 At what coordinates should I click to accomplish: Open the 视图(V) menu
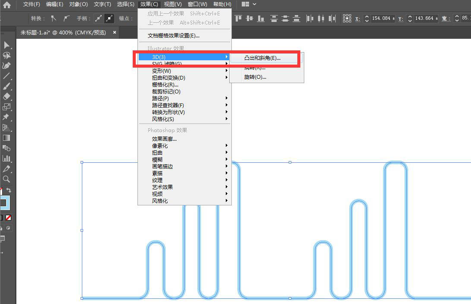tap(173, 4)
